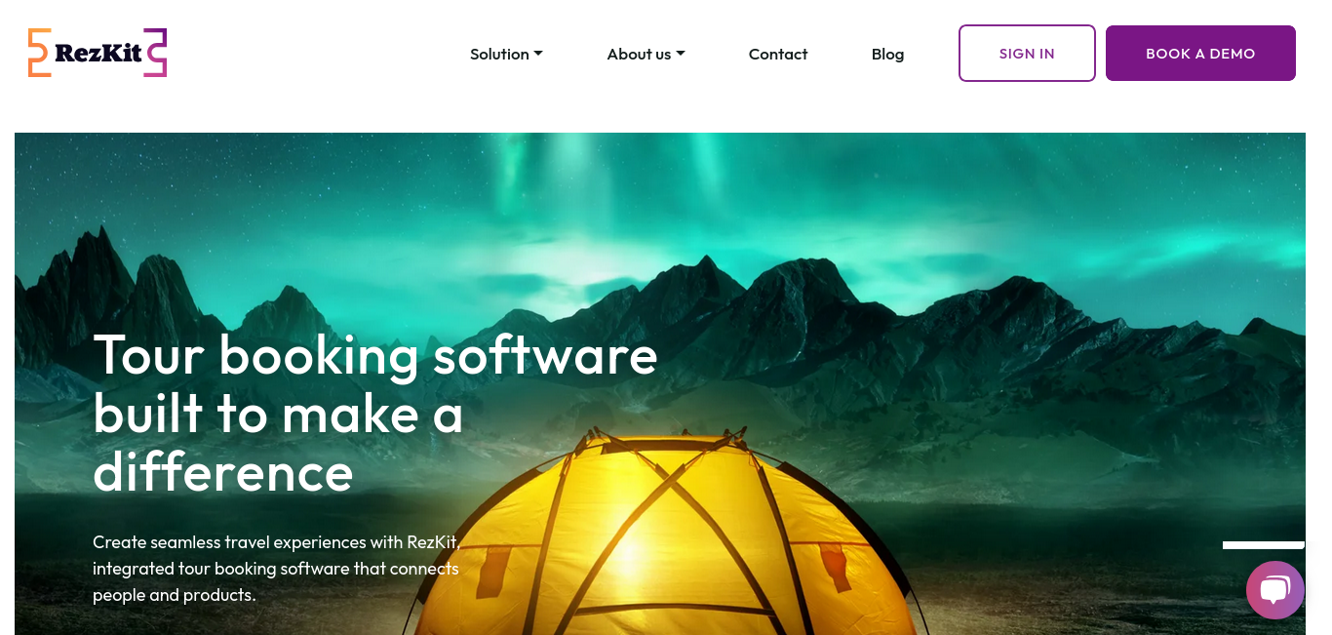Viewport: 1332px width, 635px height.
Task: Click the orange bracket in RezKit logo
Action: pyautogui.click(x=39, y=53)
